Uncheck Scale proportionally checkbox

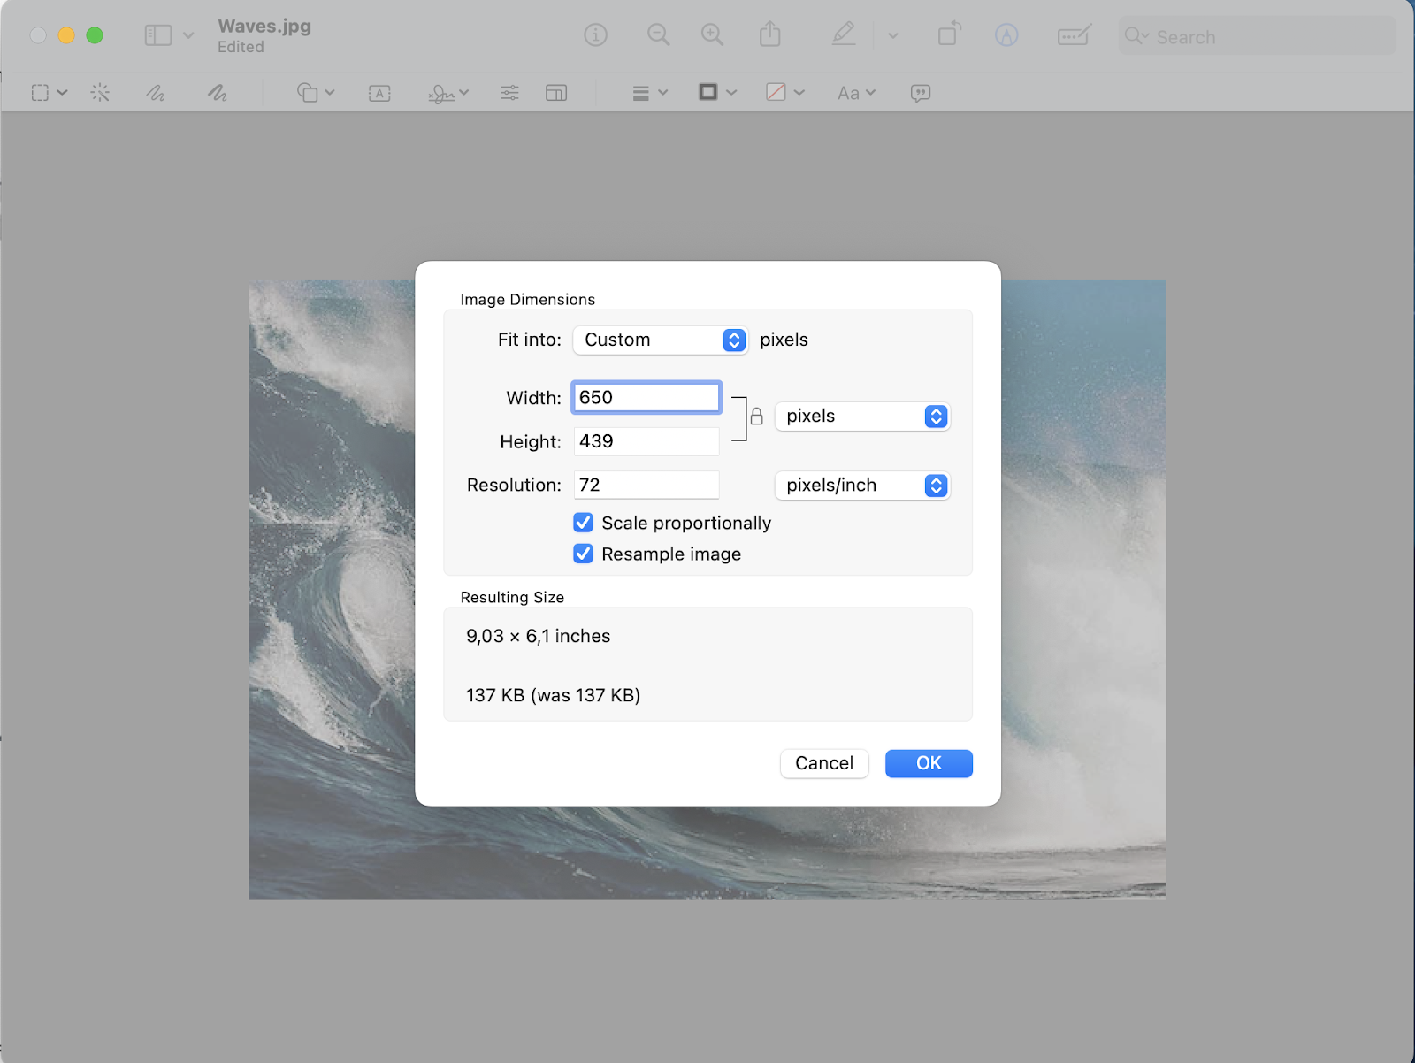(x=584, y=523)
